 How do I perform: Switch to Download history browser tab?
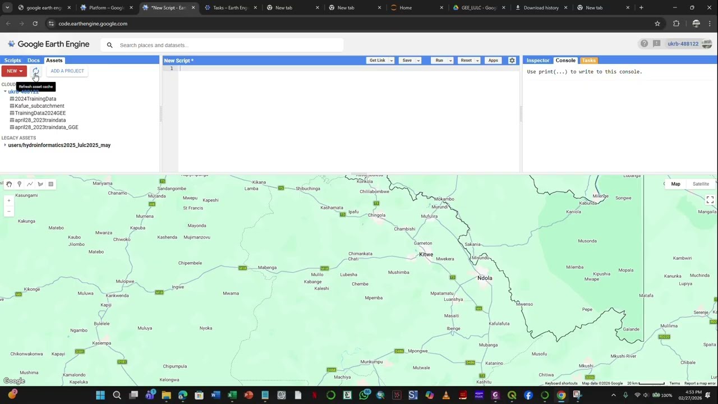click(x=541, y=8)
